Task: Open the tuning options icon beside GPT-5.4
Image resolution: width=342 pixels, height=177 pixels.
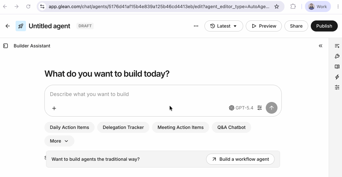Action: pos(259,108)
